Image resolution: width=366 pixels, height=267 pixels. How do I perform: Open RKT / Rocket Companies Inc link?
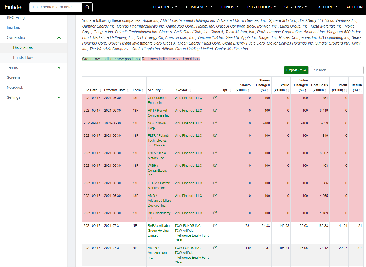point(159,113)
